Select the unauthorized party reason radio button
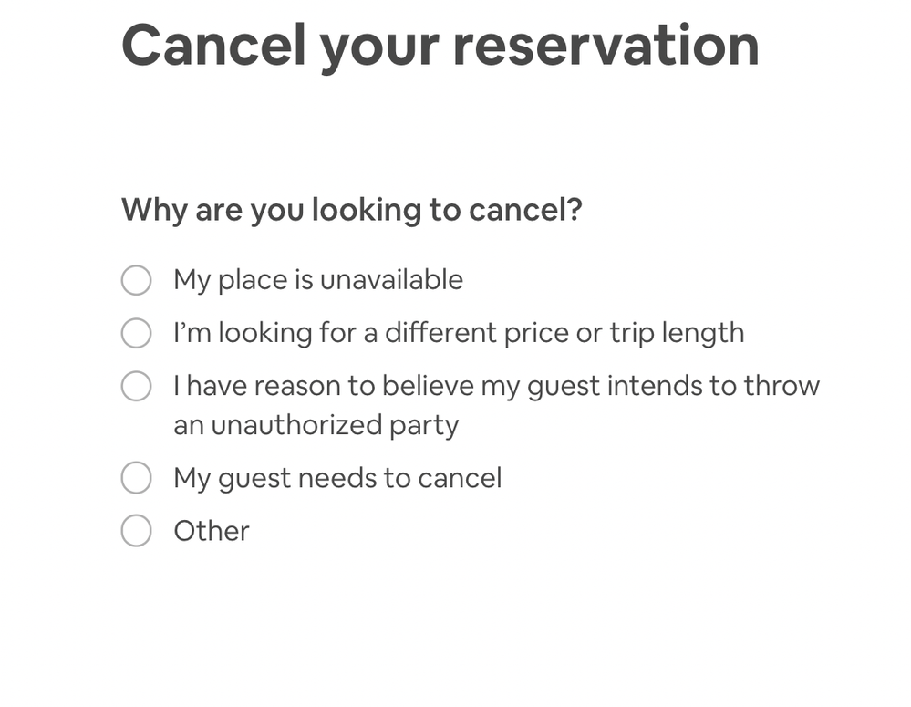911x707 pixels. pos(136,386)
